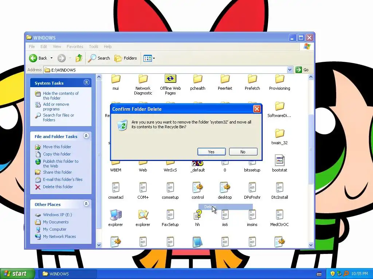Confirm deletion with the Yes button
373x279 pixels.
coord(212,152)
